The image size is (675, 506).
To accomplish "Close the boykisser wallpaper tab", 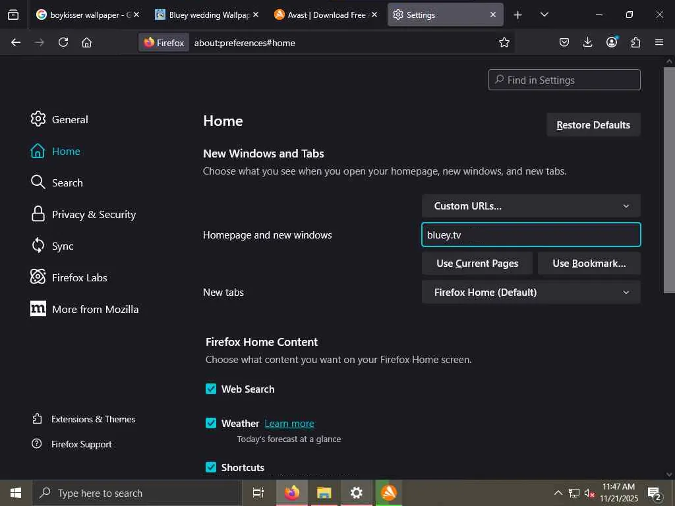I will tap(136, 14).
